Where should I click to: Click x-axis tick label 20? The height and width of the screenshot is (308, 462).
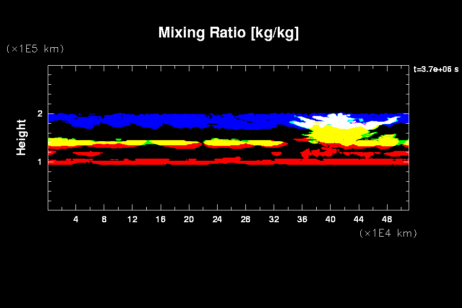coord(189,220)
